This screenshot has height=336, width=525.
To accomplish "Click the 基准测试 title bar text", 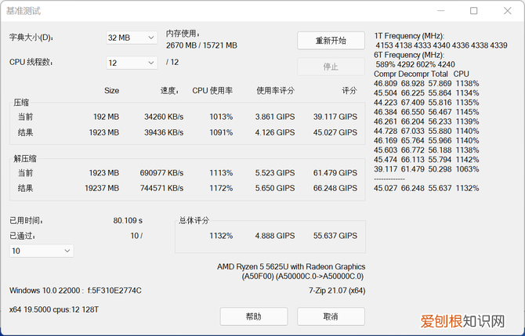I will [x=24, y=11].
